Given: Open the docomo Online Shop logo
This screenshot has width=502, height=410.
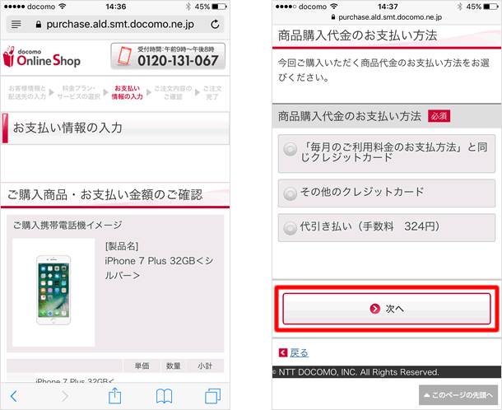Looking at the screenshot, I should coord(42,57).
